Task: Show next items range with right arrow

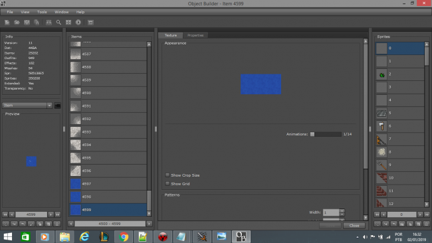Action: click(150, 224)
